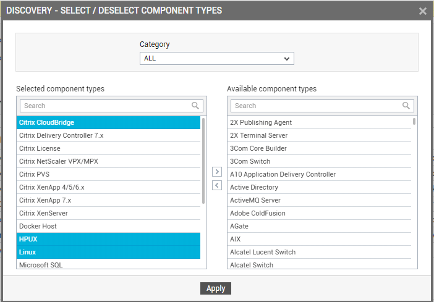Select the Citrix XenServer entry
Screen dimensions: 434x302
[x=108, y=213]
